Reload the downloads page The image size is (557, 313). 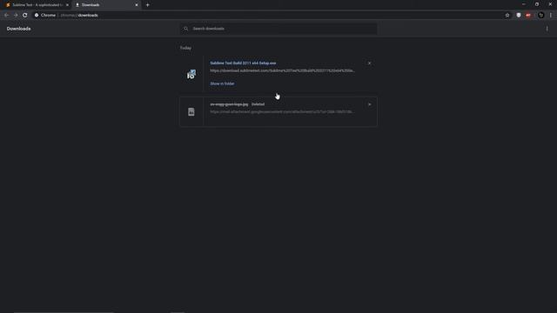click(25, 16)
